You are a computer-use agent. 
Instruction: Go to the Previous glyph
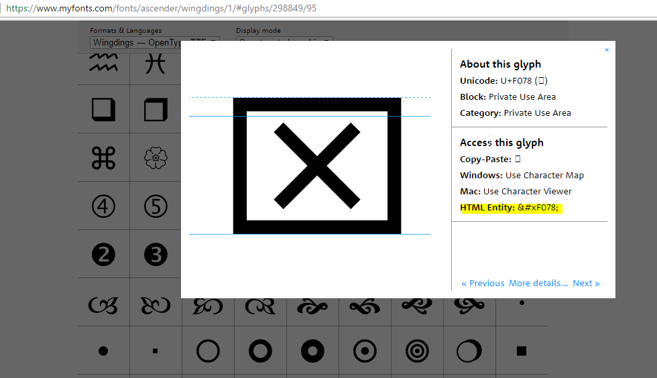point(483,283)
